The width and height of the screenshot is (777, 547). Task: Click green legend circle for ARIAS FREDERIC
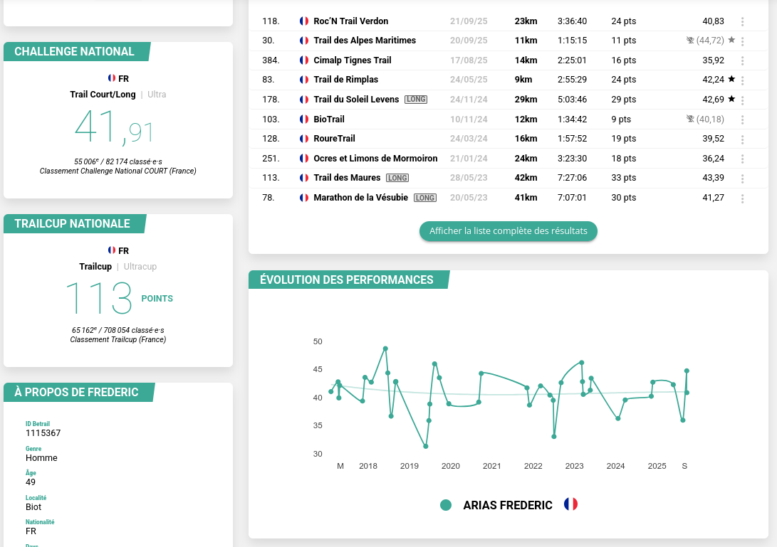446,505
